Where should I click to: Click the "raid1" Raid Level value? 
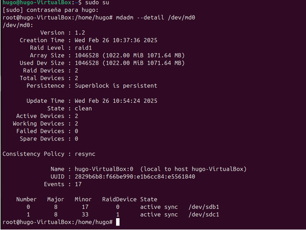[84, 48]
